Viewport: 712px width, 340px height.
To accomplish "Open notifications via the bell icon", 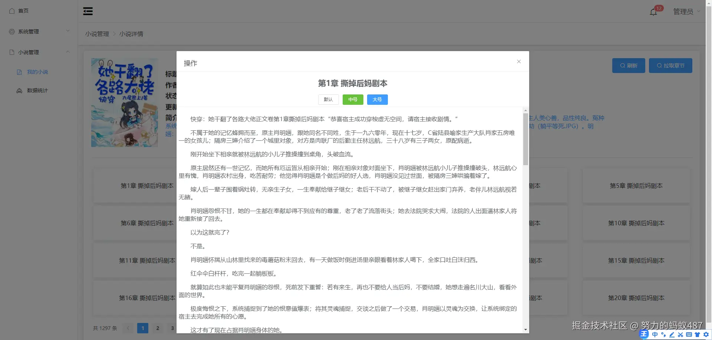I will coord(653,12).
